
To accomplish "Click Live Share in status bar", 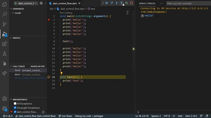I will [65, 116].
